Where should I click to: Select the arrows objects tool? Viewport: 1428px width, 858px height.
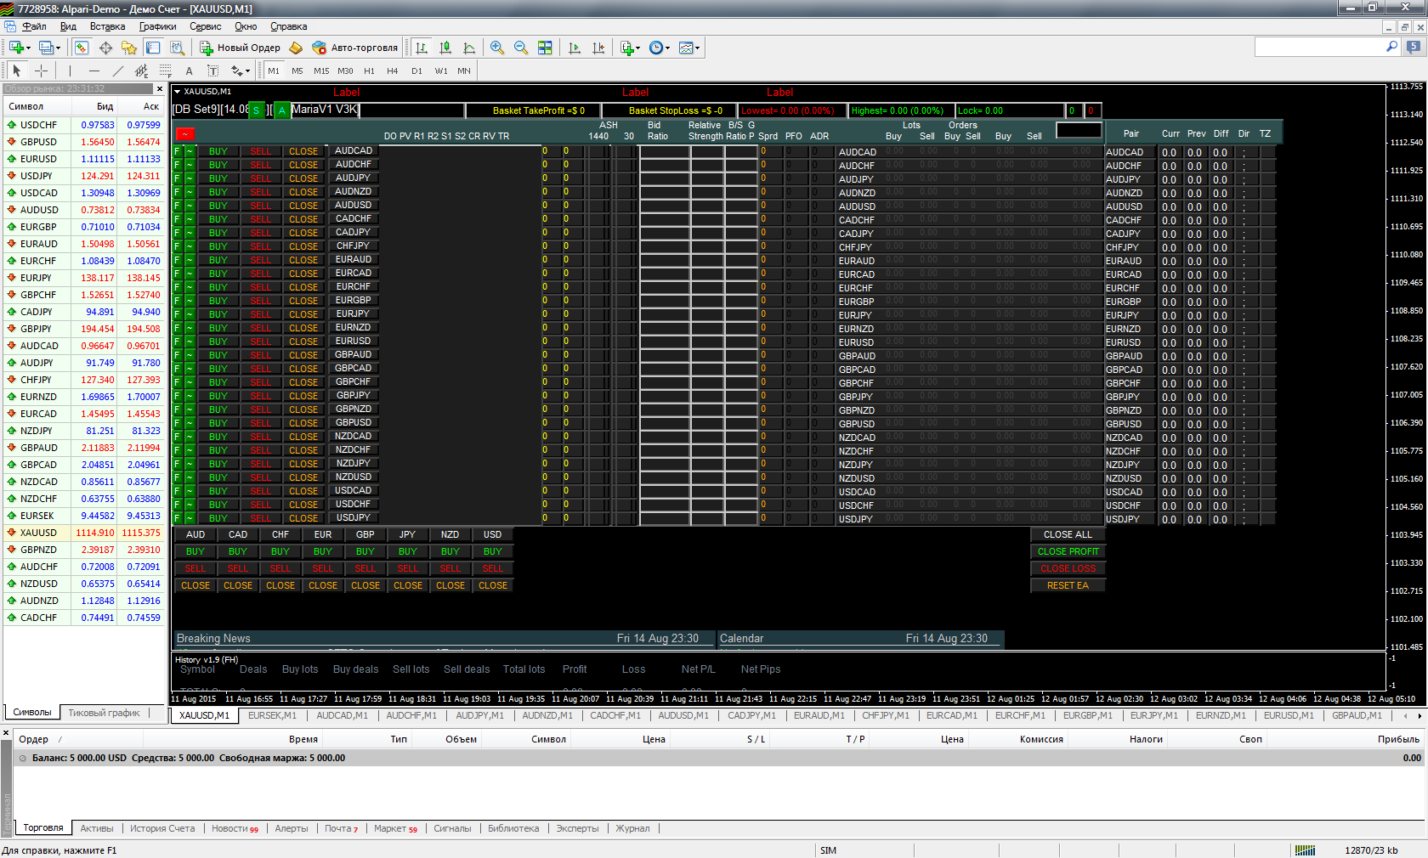[x=236, y=71]
